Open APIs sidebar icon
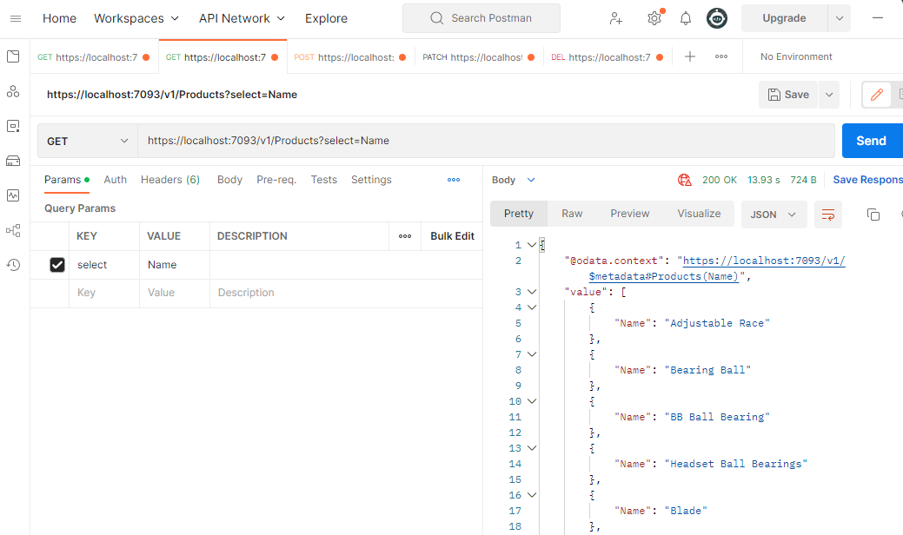The width and height of the screenshot is (903, 535). (x=13, y=91)
